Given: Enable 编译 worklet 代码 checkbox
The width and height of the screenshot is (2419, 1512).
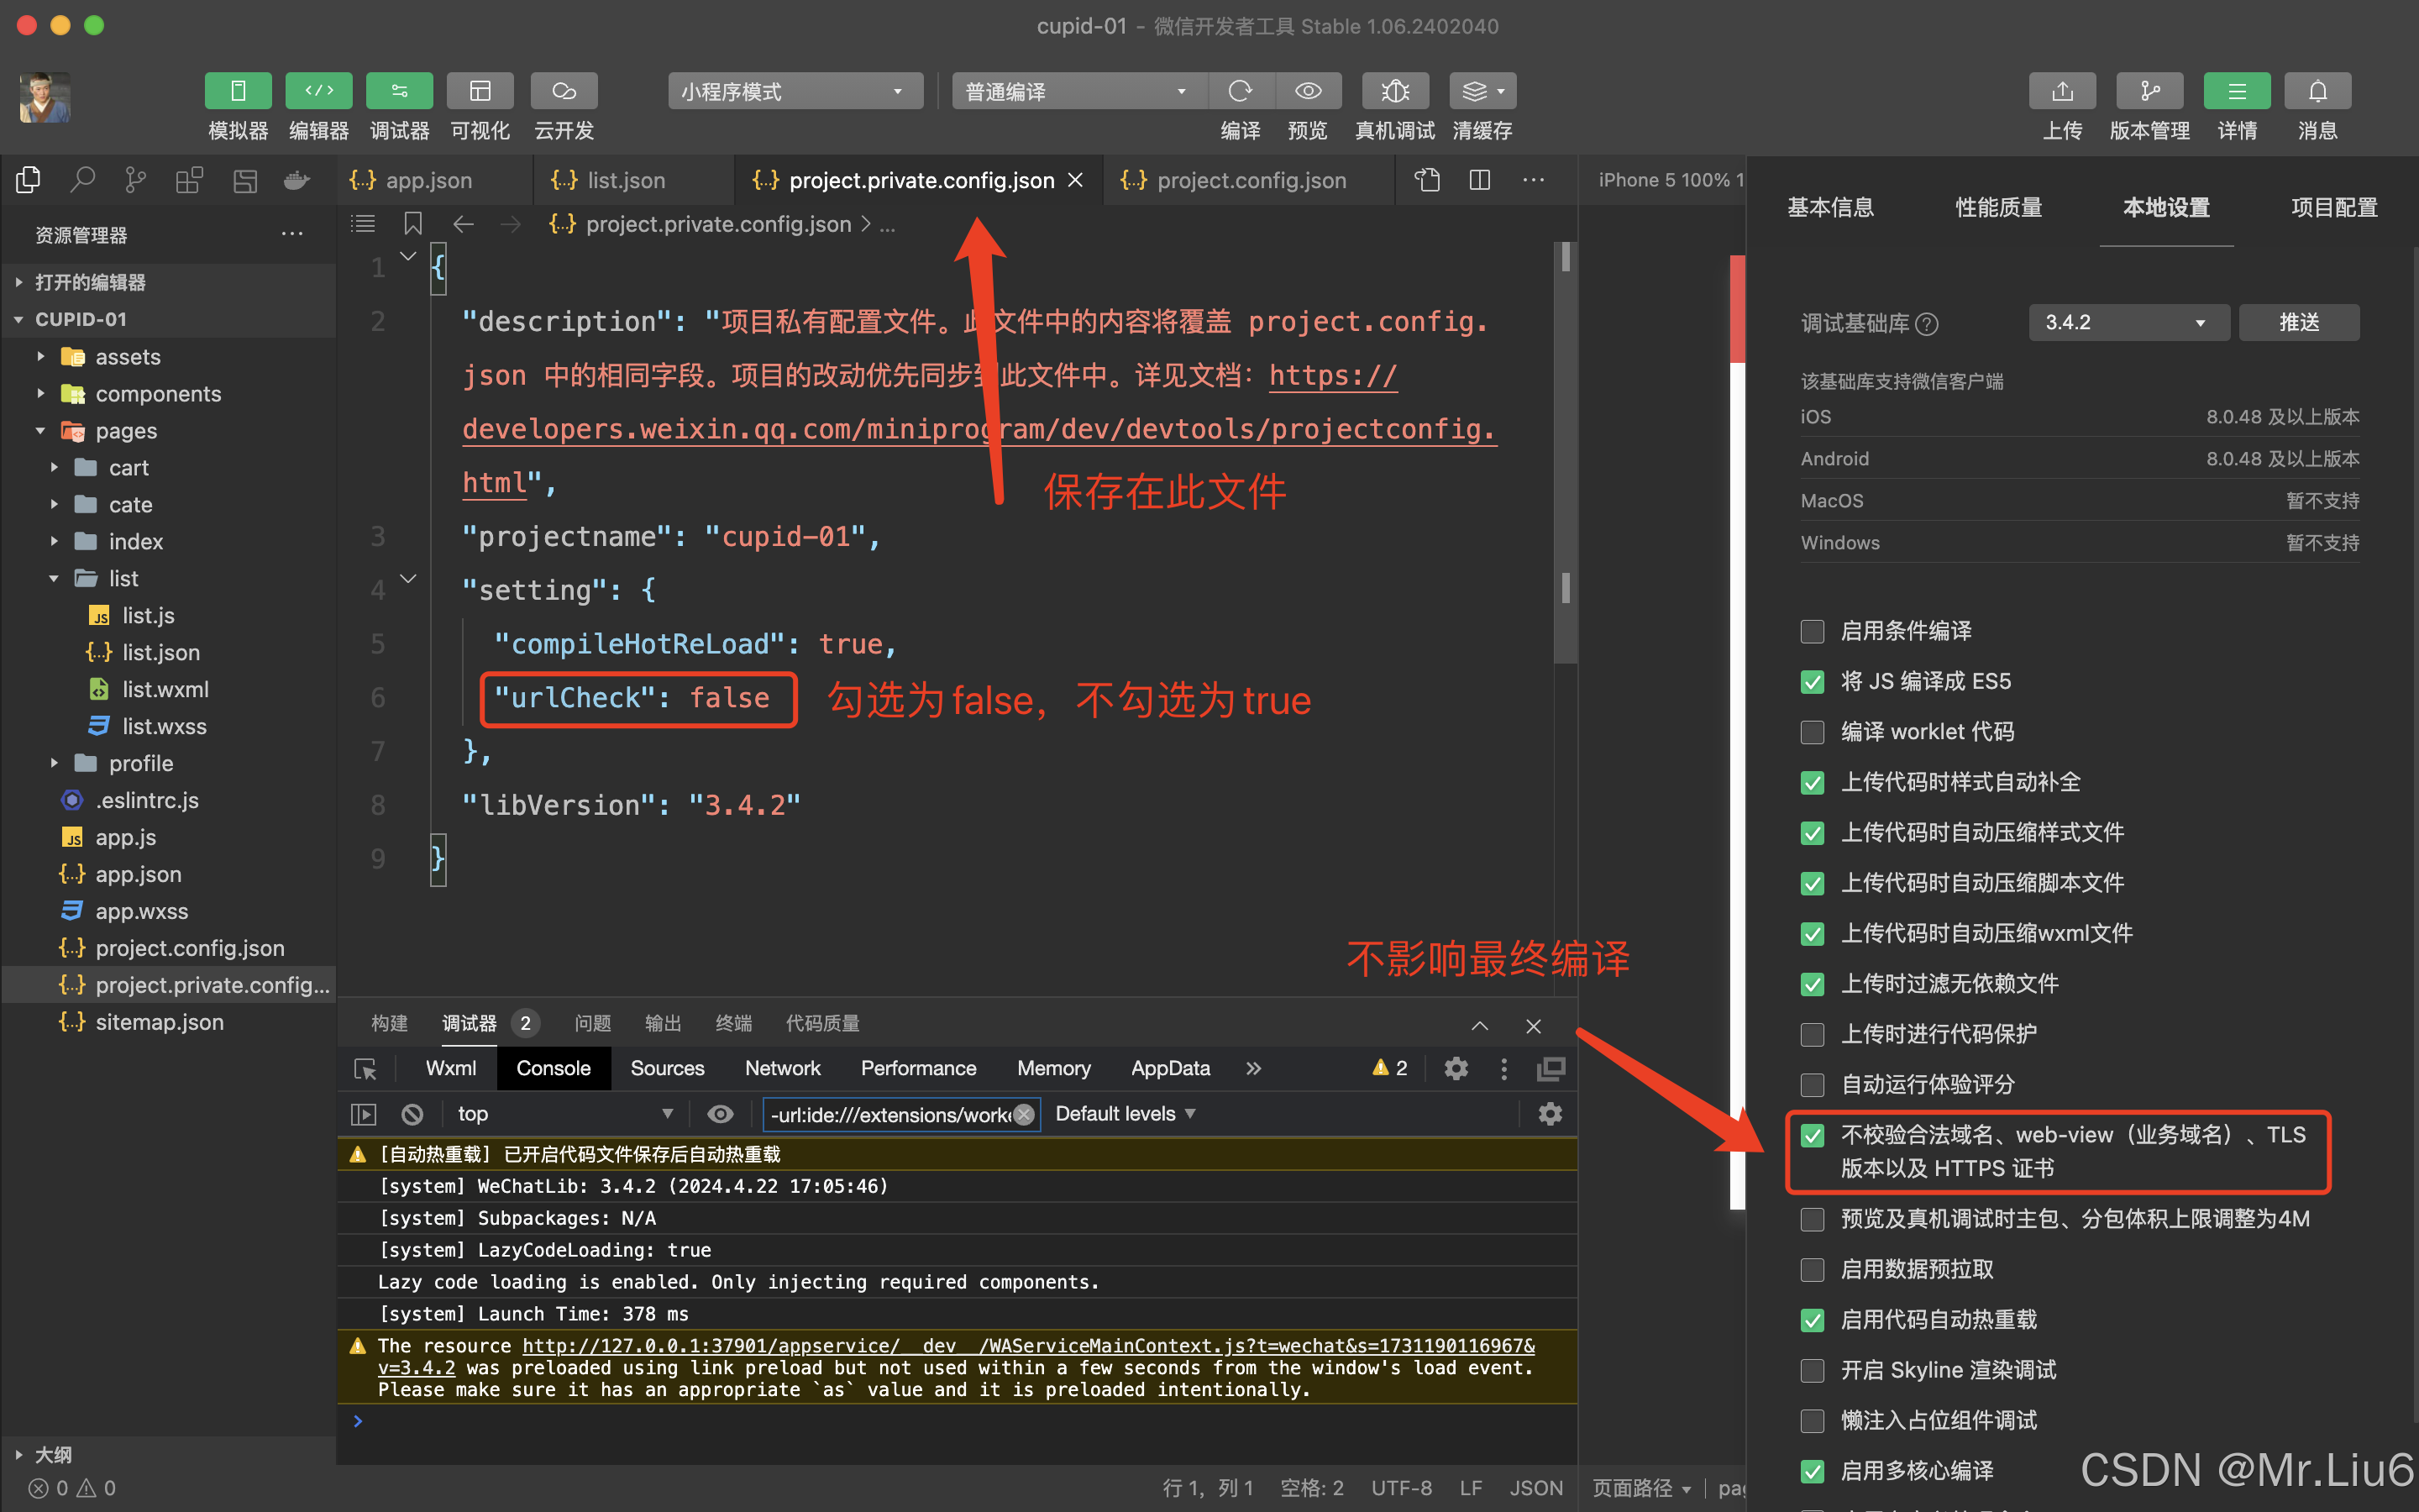Looking at the screenshot, I should pos(1813,732).
